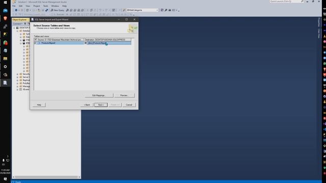Viewport: 326px width, 183px height.
Task: Open the Properties vertical side tab
Action: [319, 22]
